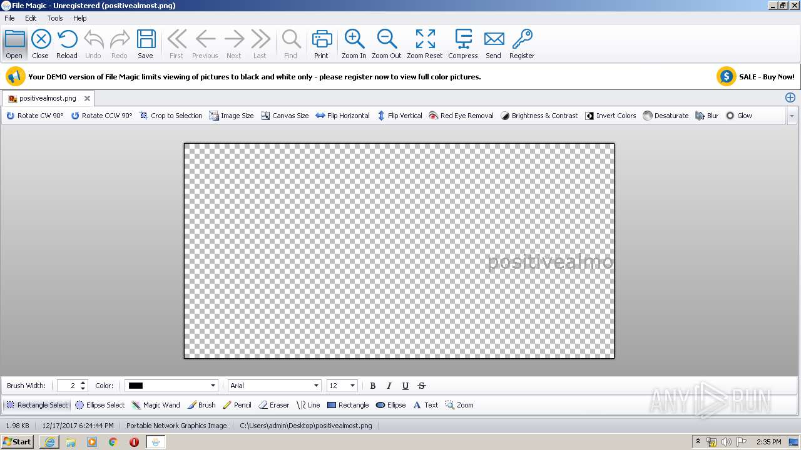
Task: Reload the current image
Action: click(67, 44)
